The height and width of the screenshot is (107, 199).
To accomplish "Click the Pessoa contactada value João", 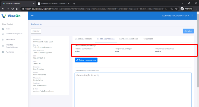I will click(77, 51).
